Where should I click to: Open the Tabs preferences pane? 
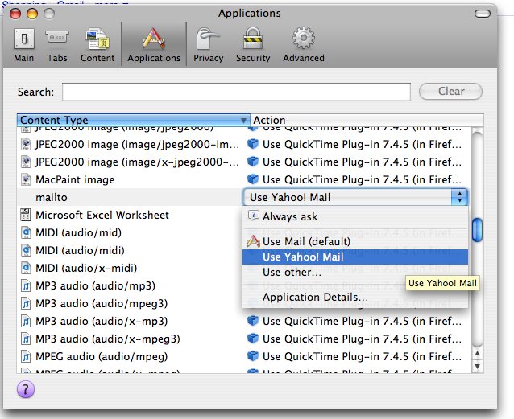pyautogui.click(x=57, y=45)
